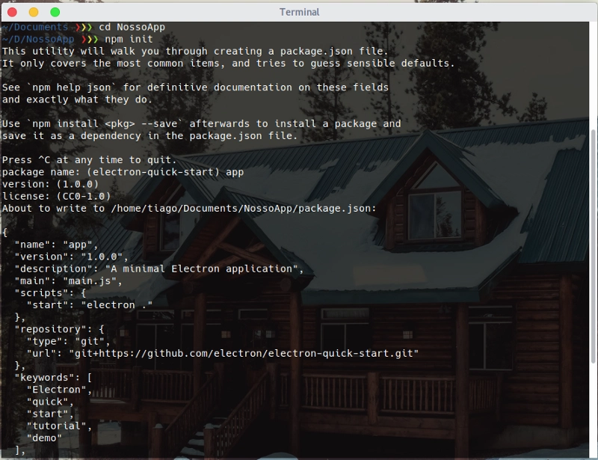Click the "demo" keyword entry
The height and width of the screenshot is (460, 598).
[x=44, y=438]
